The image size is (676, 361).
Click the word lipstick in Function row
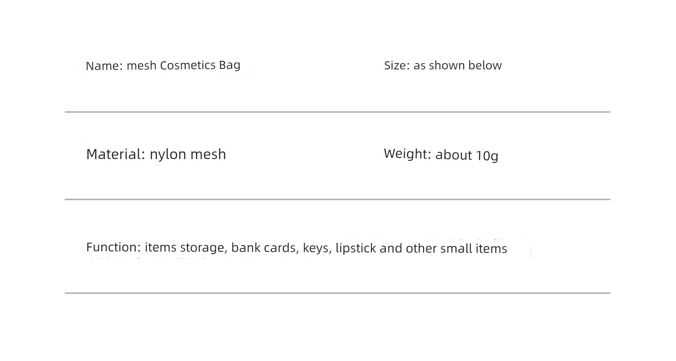coord(356,248)
